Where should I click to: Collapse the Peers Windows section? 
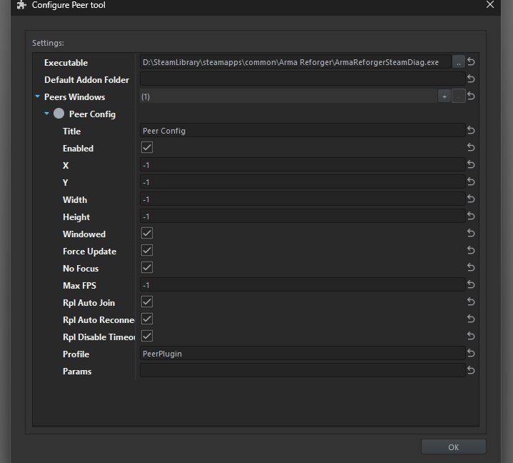[37, 96]
